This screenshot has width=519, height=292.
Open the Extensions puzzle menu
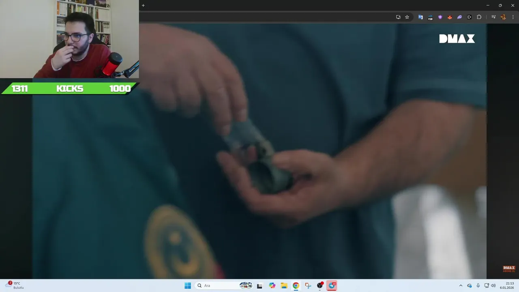point(479,17)
